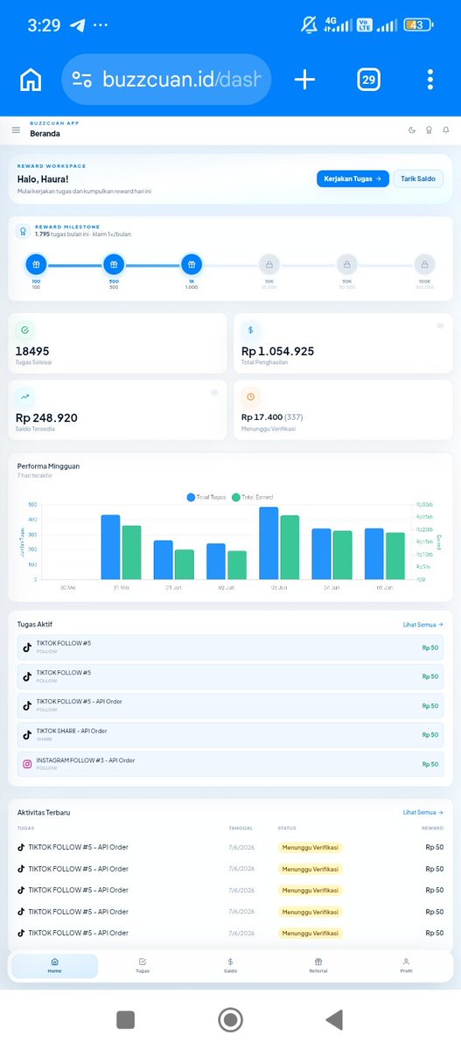This screenshot has width=461, height=1050.
Task: Open the INSTAGRAM FOLLOW #3 - API Order task
Action: click(x=230, y=764)
